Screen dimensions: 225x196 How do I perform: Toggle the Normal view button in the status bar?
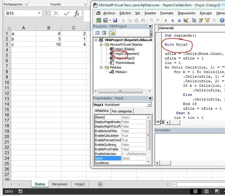pyautogui.click(x=195, y=191)
